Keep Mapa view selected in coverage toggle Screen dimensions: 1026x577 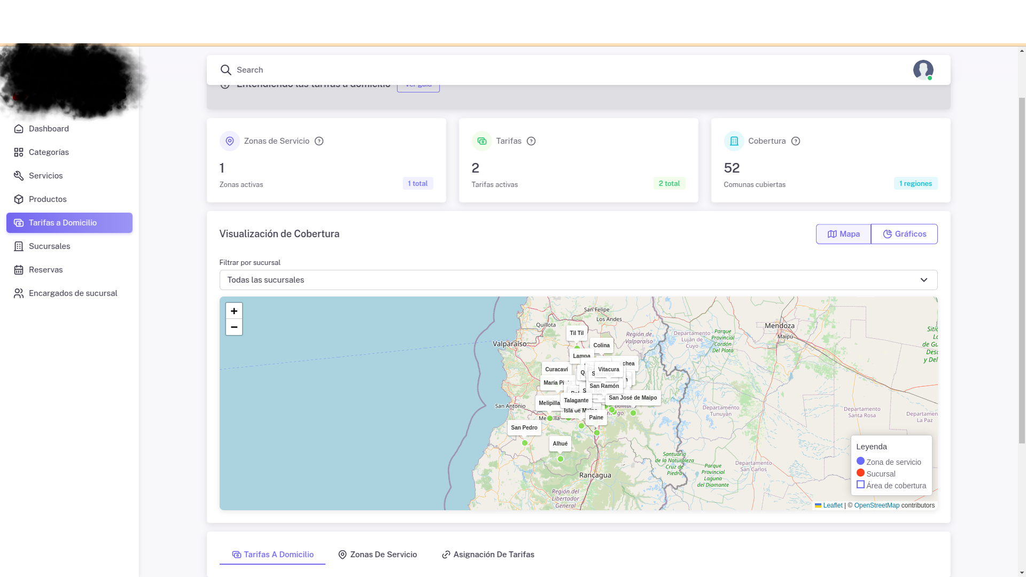[x=843, y=234]
